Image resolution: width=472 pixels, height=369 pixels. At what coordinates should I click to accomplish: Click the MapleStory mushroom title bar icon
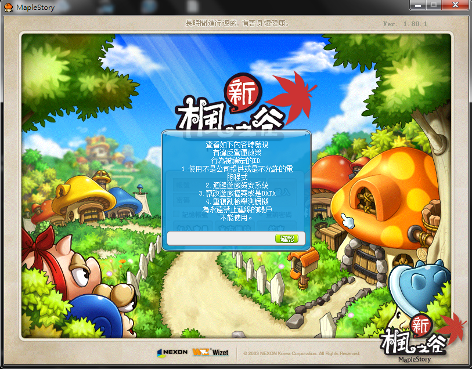click(9, 7)
